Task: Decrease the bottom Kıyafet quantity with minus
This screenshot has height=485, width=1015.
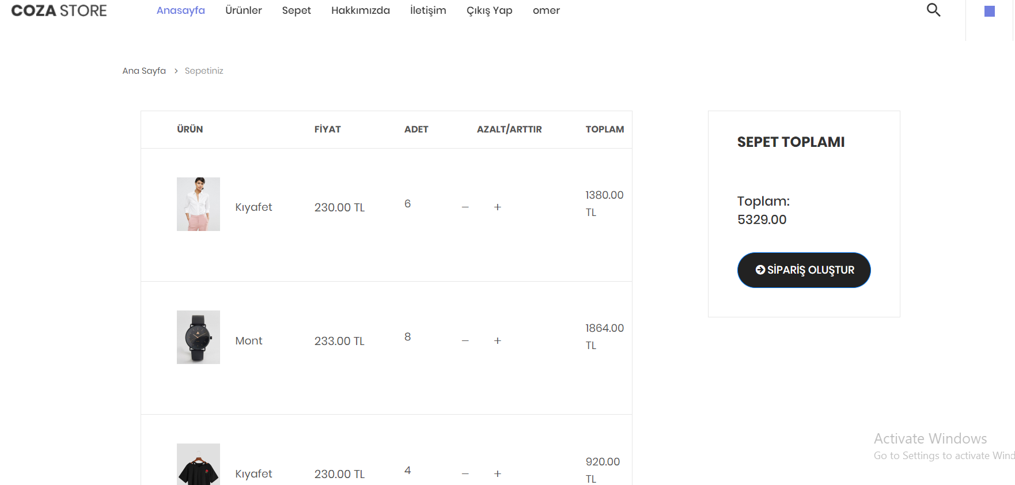Action: pyautogui.click(x=465, y=473)
